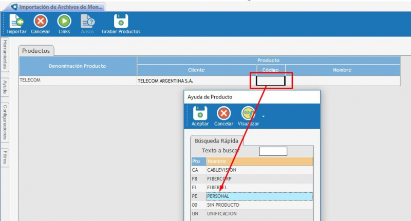Open the Links toolbar icon

(64, 22)
